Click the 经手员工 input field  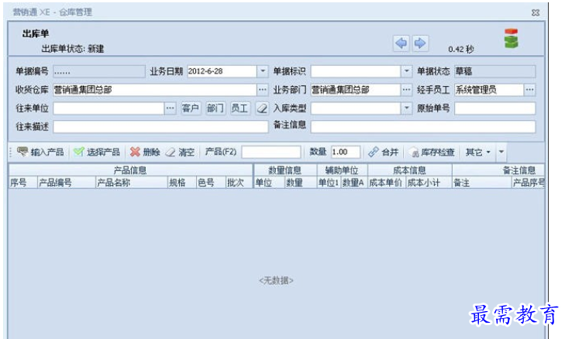point(489,90)
